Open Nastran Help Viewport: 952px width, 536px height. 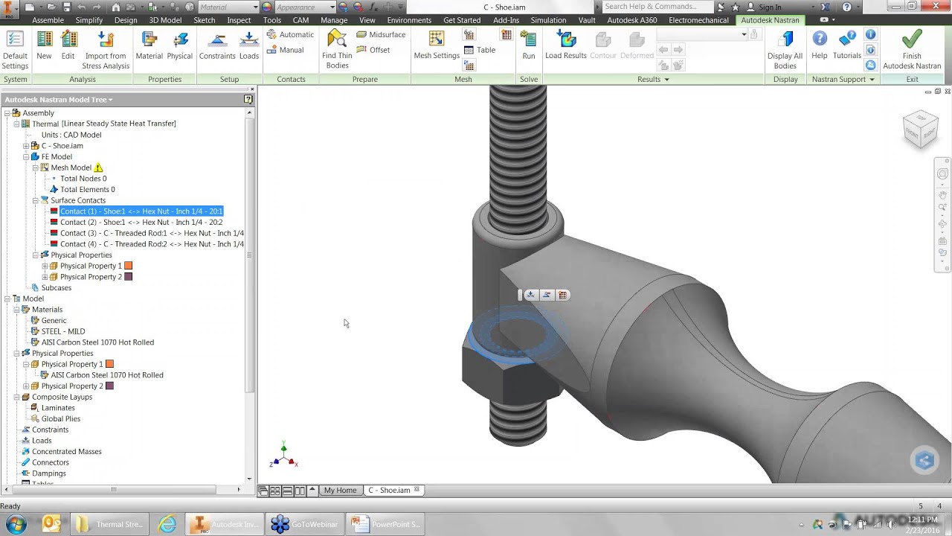pyautogui.click(x=819, y=46)
